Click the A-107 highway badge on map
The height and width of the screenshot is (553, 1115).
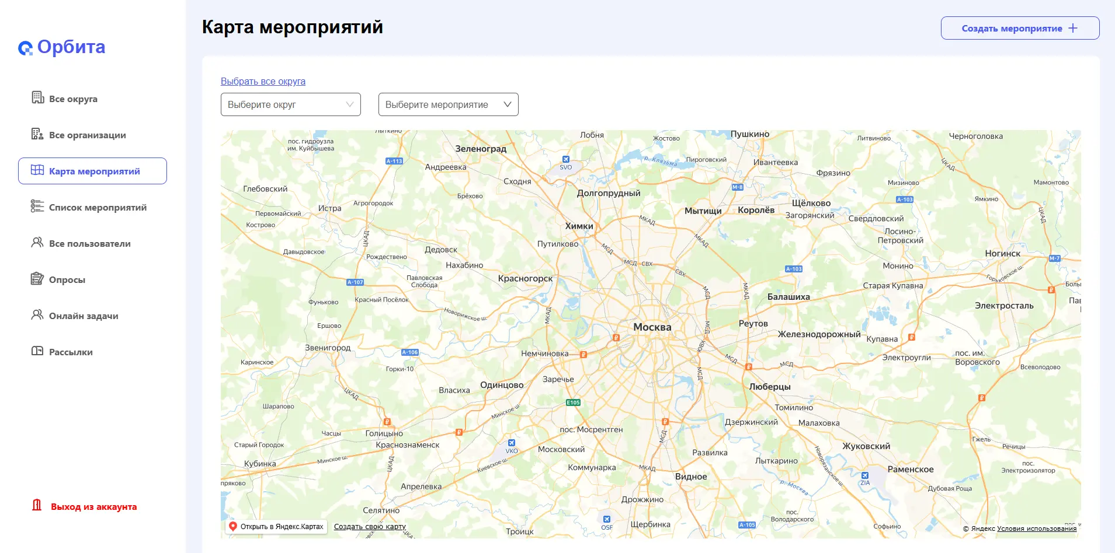pos(355,282)
